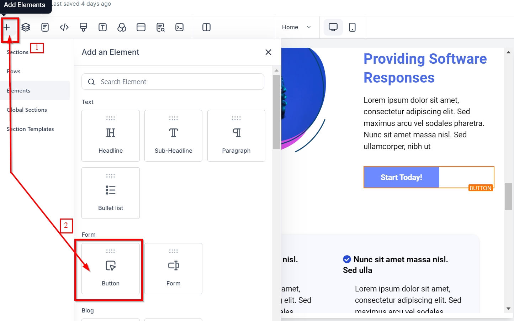
Task: Click the split columns layout icon
Action: 206,27
